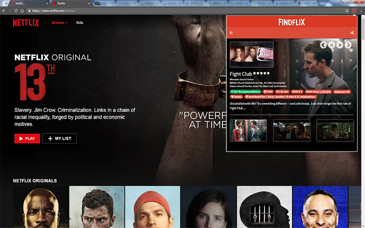Close the first Netflix tab
Viewport: 365px width, 228px height.
point(47,3)
